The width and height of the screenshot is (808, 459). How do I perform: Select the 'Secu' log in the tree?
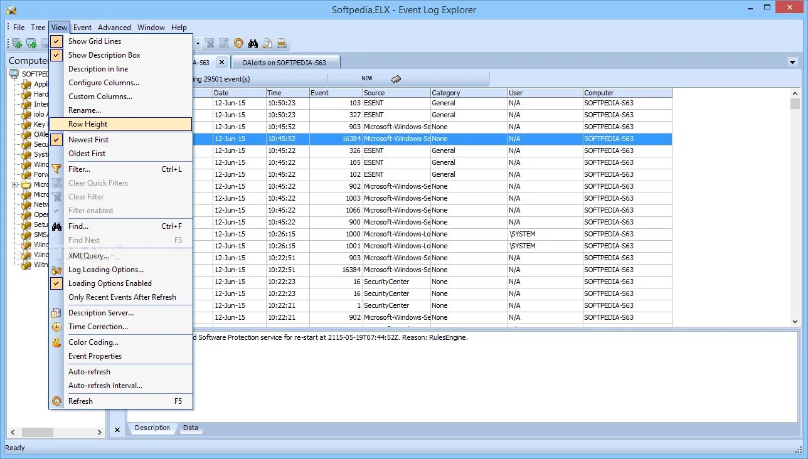pos(41,144)
